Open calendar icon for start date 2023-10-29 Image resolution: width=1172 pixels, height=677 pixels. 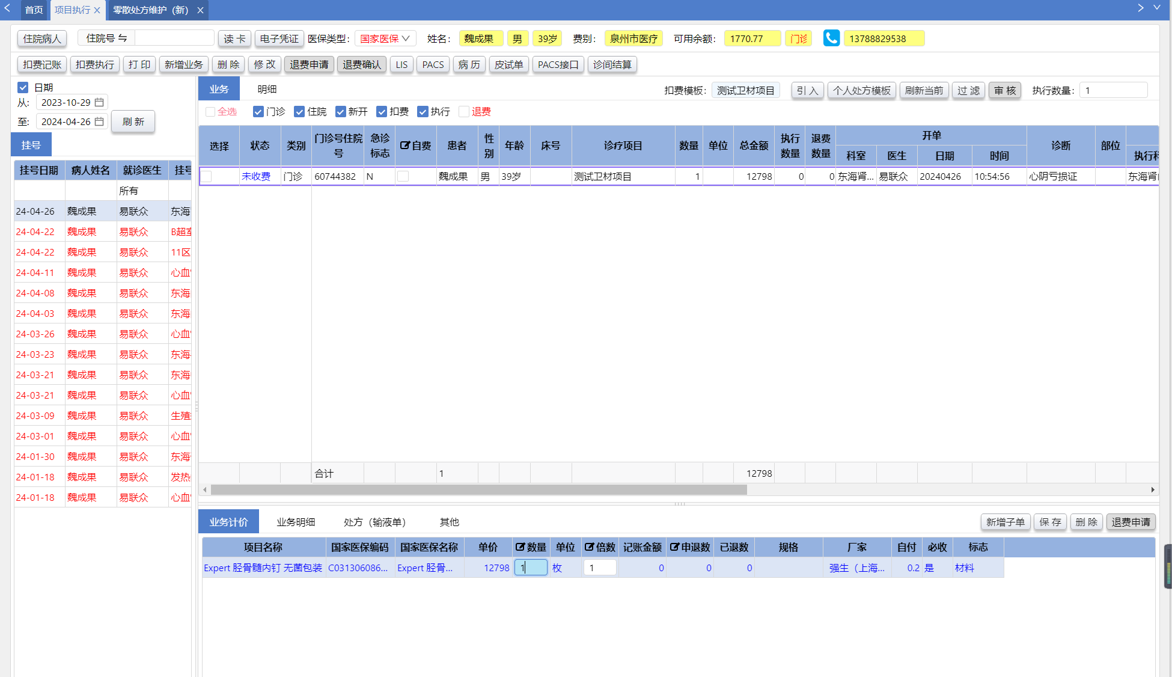pos(100,102)
